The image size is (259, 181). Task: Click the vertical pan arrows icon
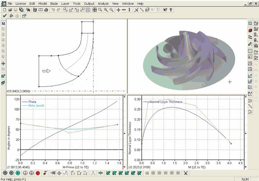[129, 10]
